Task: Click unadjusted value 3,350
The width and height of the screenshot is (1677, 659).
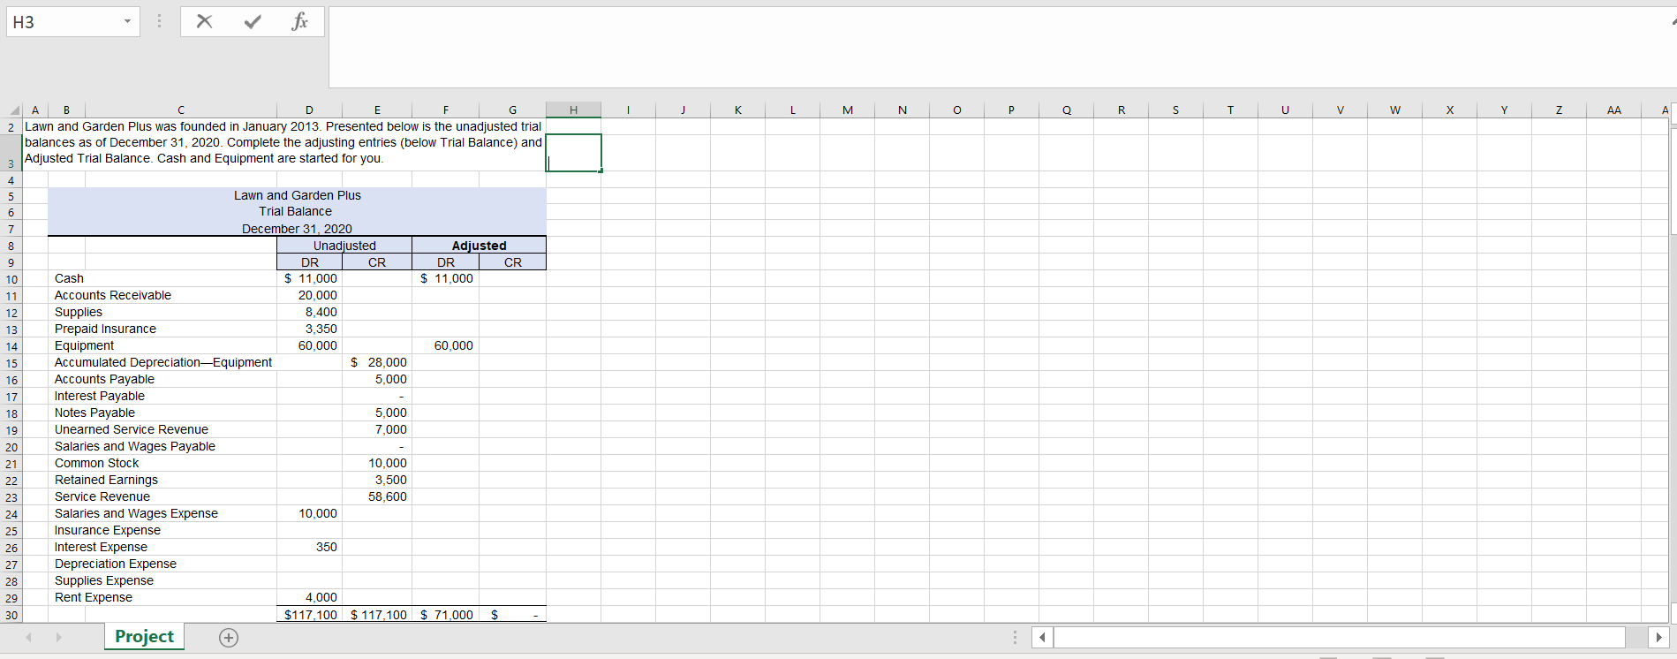Action: tap(321, 329)
